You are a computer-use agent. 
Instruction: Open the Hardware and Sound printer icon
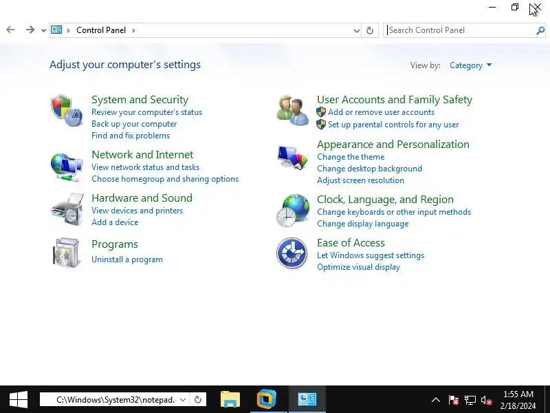click(x=67, y=209)
